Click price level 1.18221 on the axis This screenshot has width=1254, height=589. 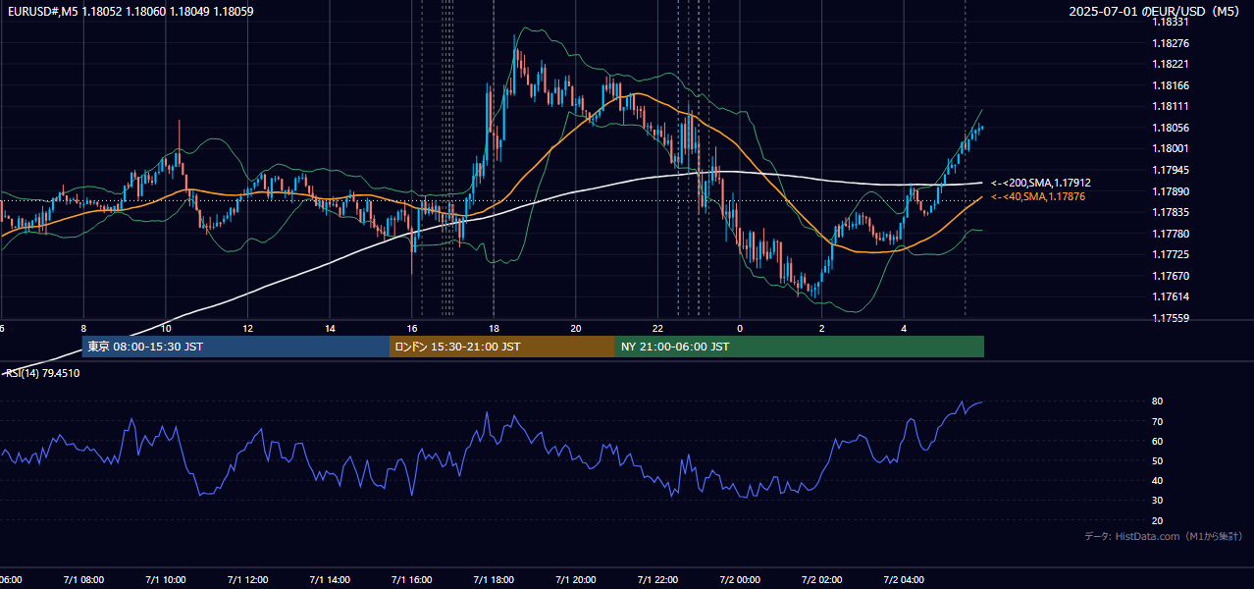(1170, 64)
